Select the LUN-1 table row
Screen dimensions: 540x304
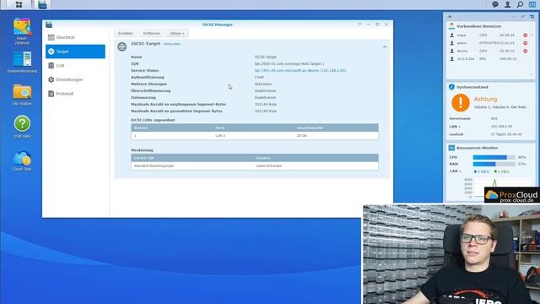(x=255, y=136)
